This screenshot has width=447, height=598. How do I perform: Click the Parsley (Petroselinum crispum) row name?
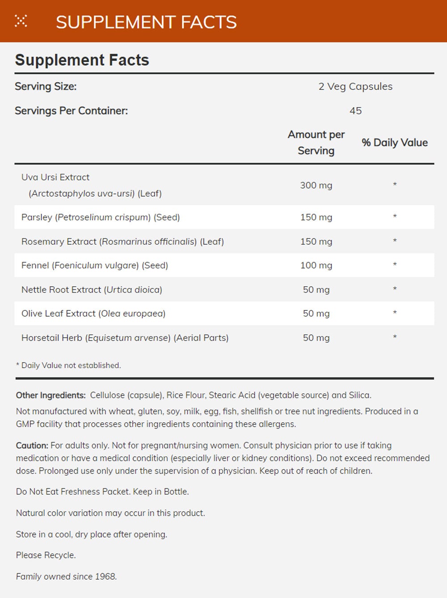[101, 217]
